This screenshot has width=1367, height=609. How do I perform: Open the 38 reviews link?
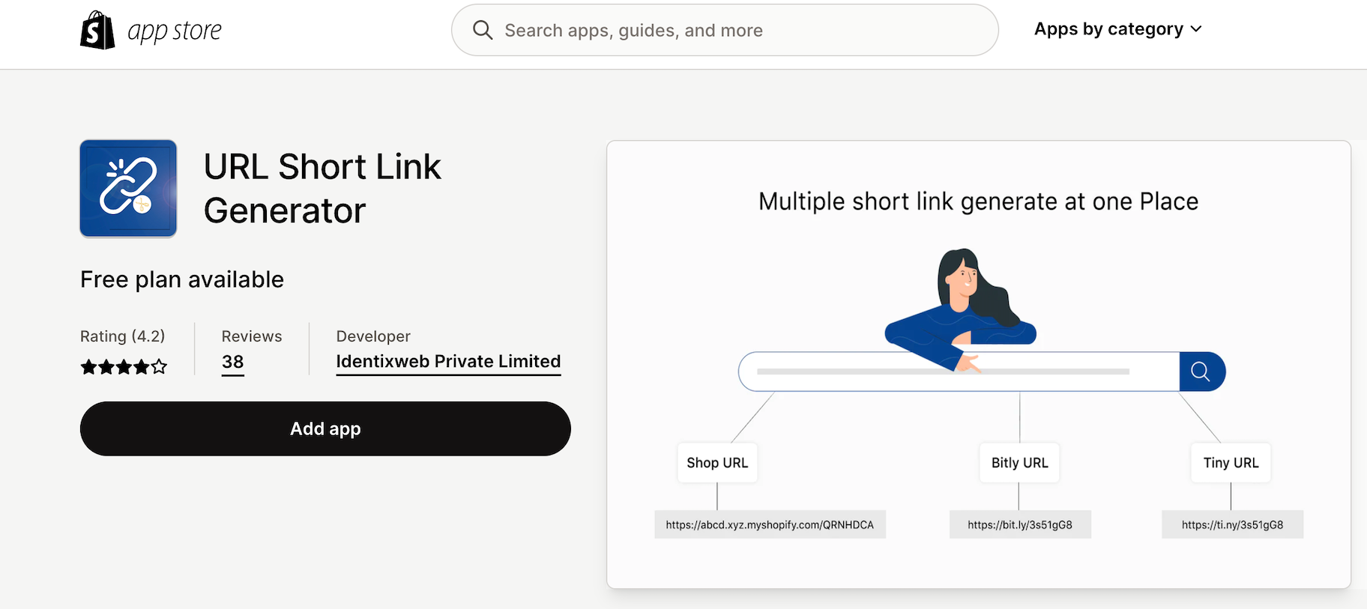click(233, 363)
